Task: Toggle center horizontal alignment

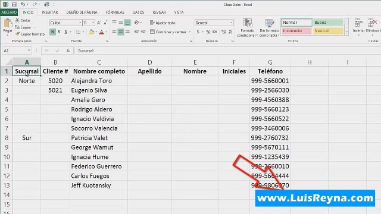Action: click(121, 32)
